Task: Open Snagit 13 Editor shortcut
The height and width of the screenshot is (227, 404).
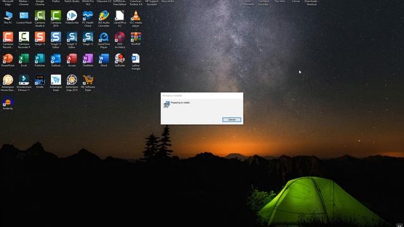Action: 56,40
